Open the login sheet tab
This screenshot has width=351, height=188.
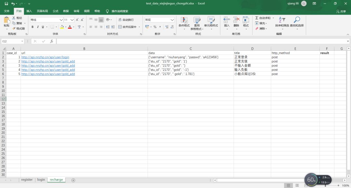pyautogui.click(x=41, y=180)
